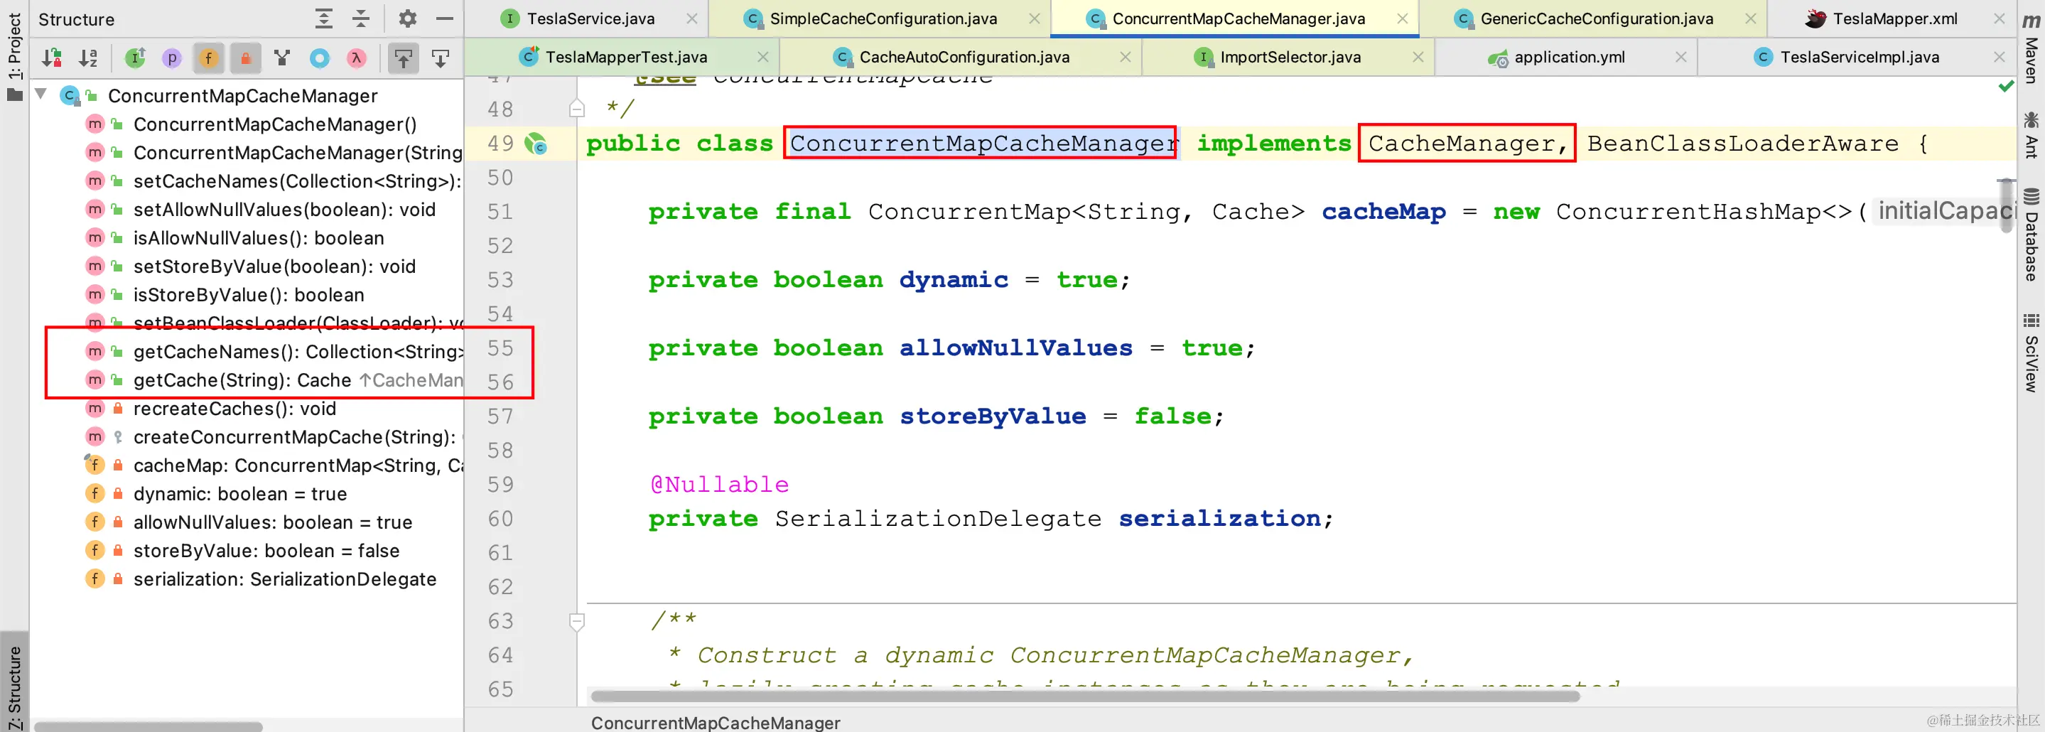
Task: Toggle Show Anonymous Classes blue circle
Action: click(319, 58)
